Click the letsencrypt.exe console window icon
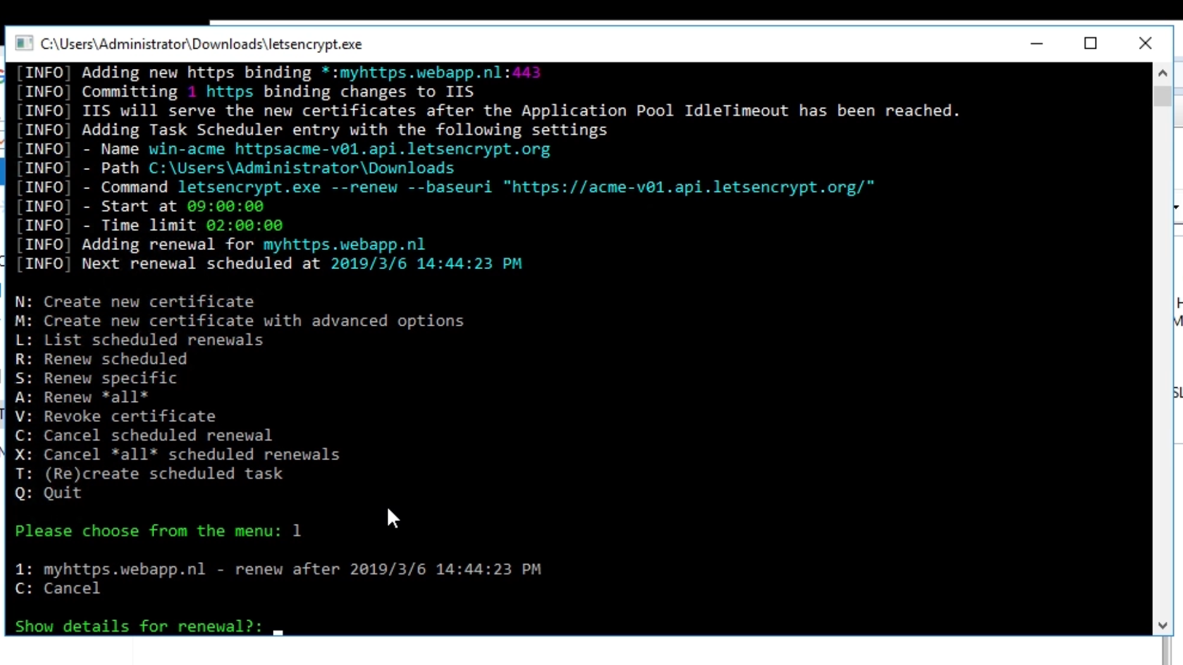The width and height of the screenshot is (1183, 665). tap(24, 44)
